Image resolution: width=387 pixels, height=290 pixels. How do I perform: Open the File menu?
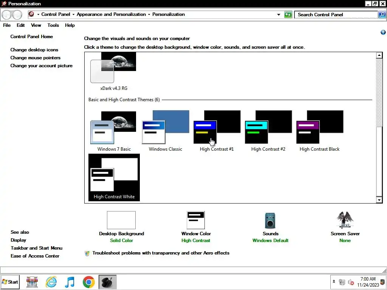coord(7,25)
